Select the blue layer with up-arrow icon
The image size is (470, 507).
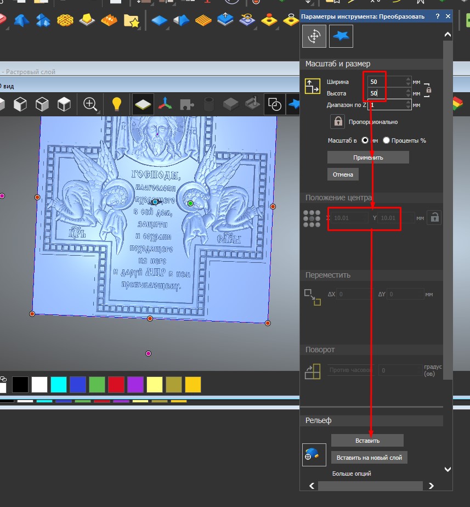coord(225,20)
